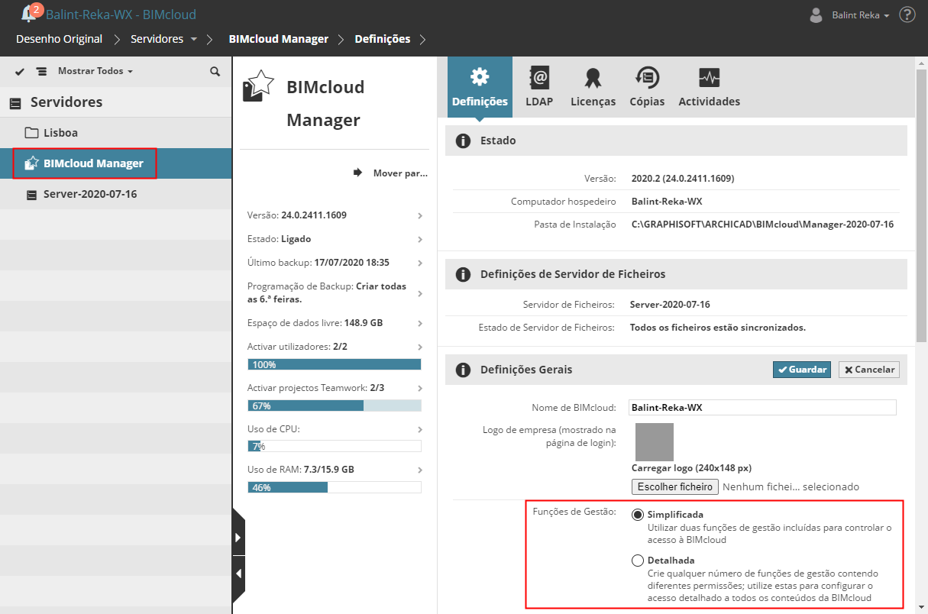Click the BIMcloud Manager star folder icon

pyautogui.click(x=257, y=86)
